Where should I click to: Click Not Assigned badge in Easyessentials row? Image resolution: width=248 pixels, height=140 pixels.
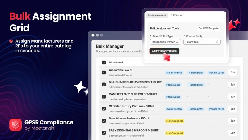(175, 133)
